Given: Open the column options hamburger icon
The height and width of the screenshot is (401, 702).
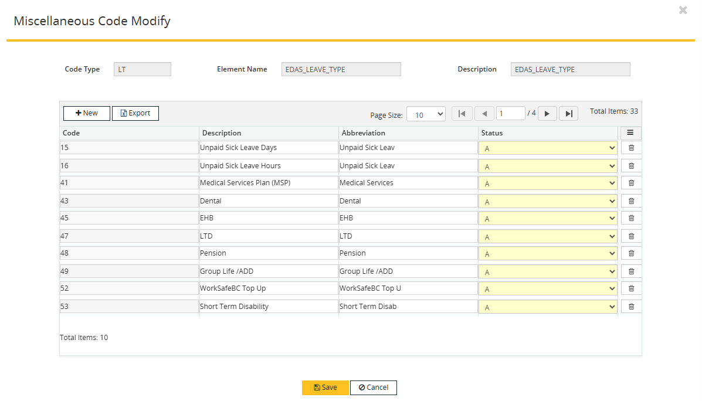Looking at the screenshot, I should click(630, 133).
